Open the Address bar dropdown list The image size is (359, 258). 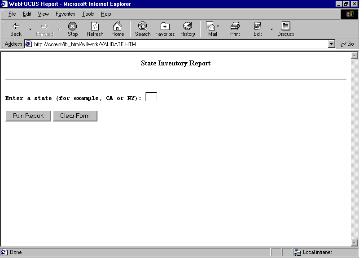pos(331,44)
